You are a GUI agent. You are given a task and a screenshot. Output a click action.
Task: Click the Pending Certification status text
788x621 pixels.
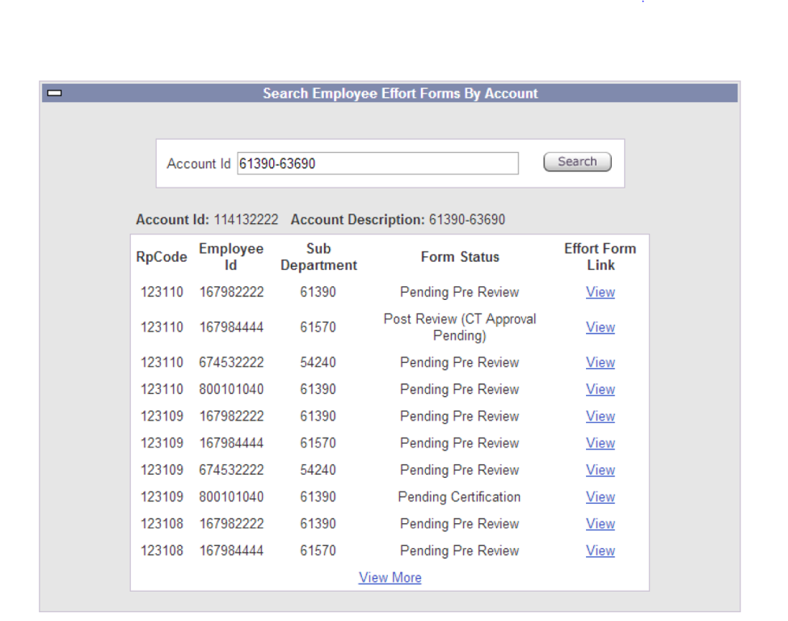459,497
